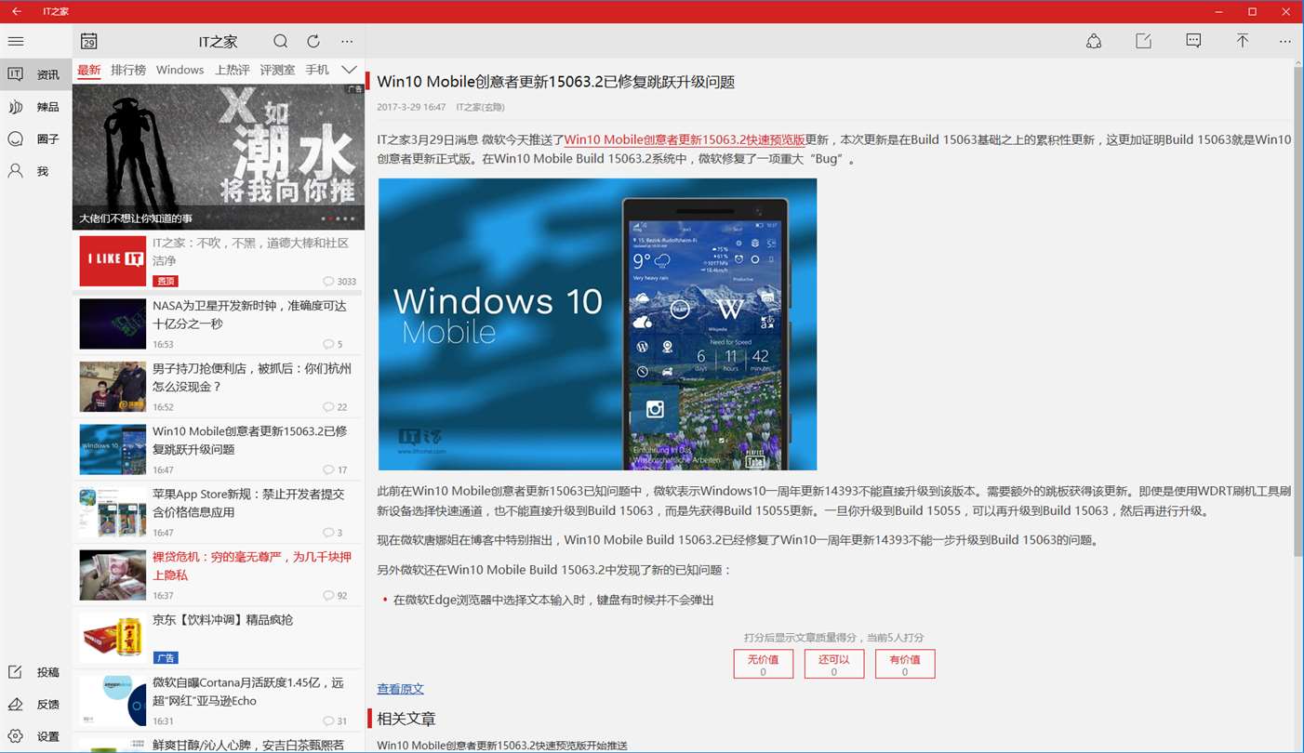Switch to 手机 tab
Viewport: 1304px width, 753px height.
tap(317, 70)
